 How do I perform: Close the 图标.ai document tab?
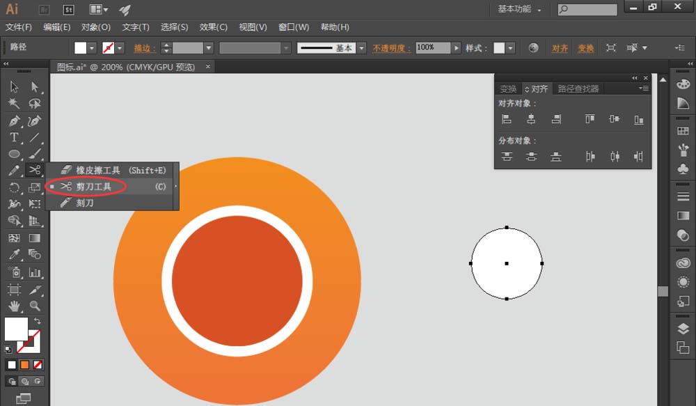[x=207, y=67]
